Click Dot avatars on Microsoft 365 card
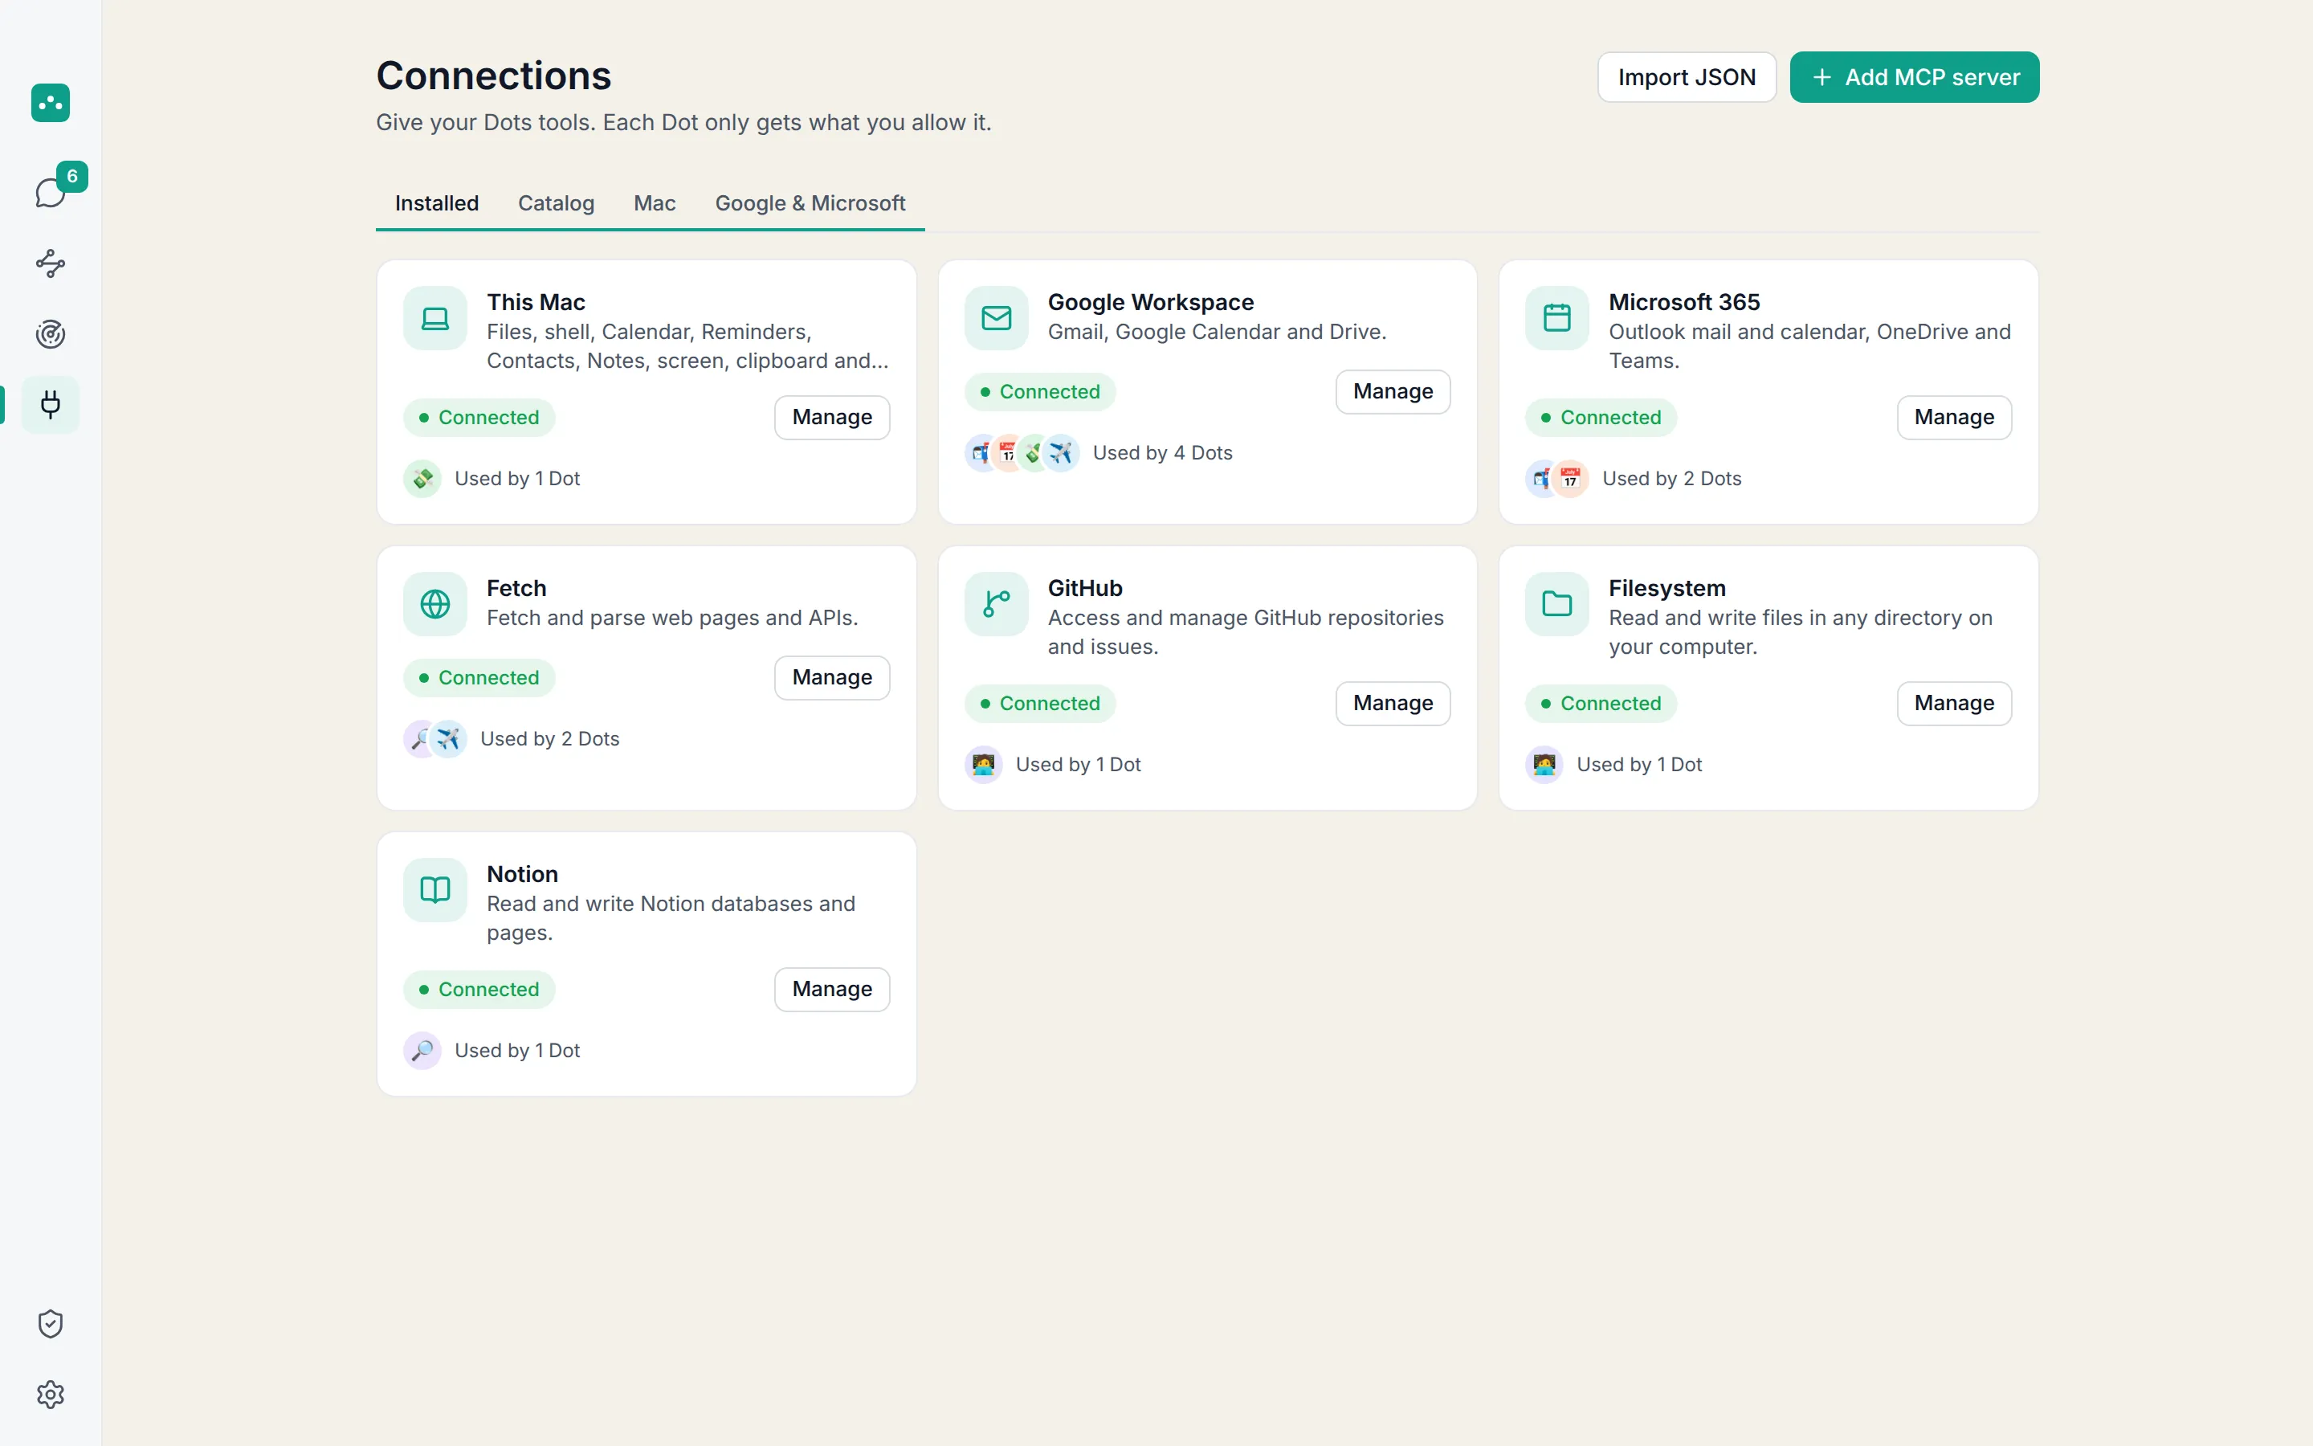 (x=1557, y=478)
